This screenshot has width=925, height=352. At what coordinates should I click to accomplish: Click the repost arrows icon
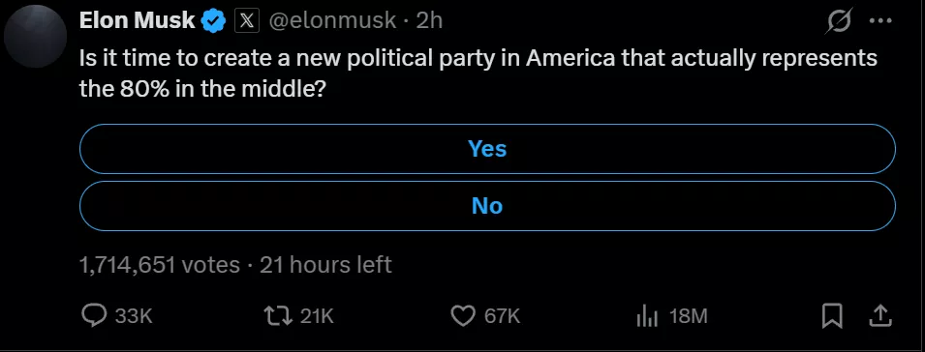(278, 316)
